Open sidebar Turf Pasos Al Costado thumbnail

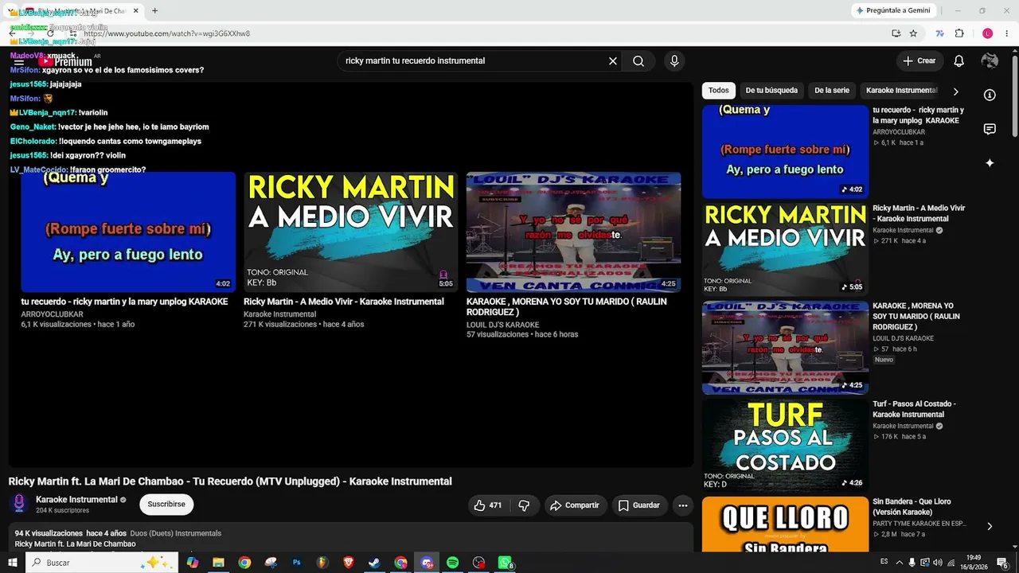coord(785,445)
